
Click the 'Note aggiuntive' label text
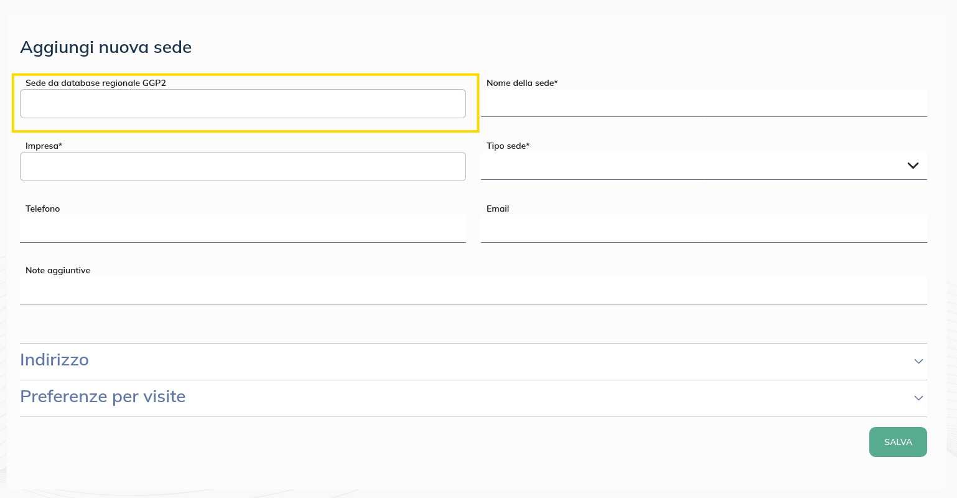tap(58, 270)
